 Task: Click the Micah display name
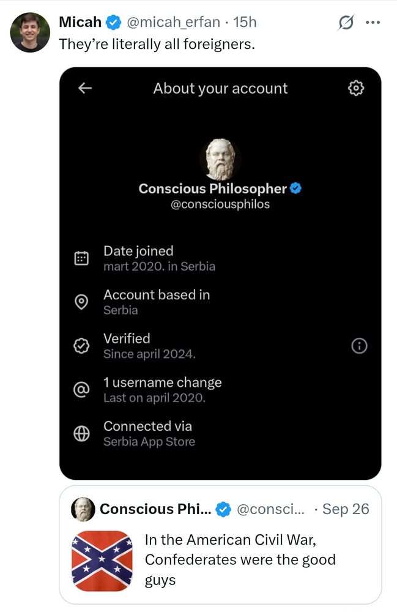(80, 23)
